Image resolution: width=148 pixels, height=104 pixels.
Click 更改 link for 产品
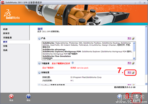pos(129,38)
